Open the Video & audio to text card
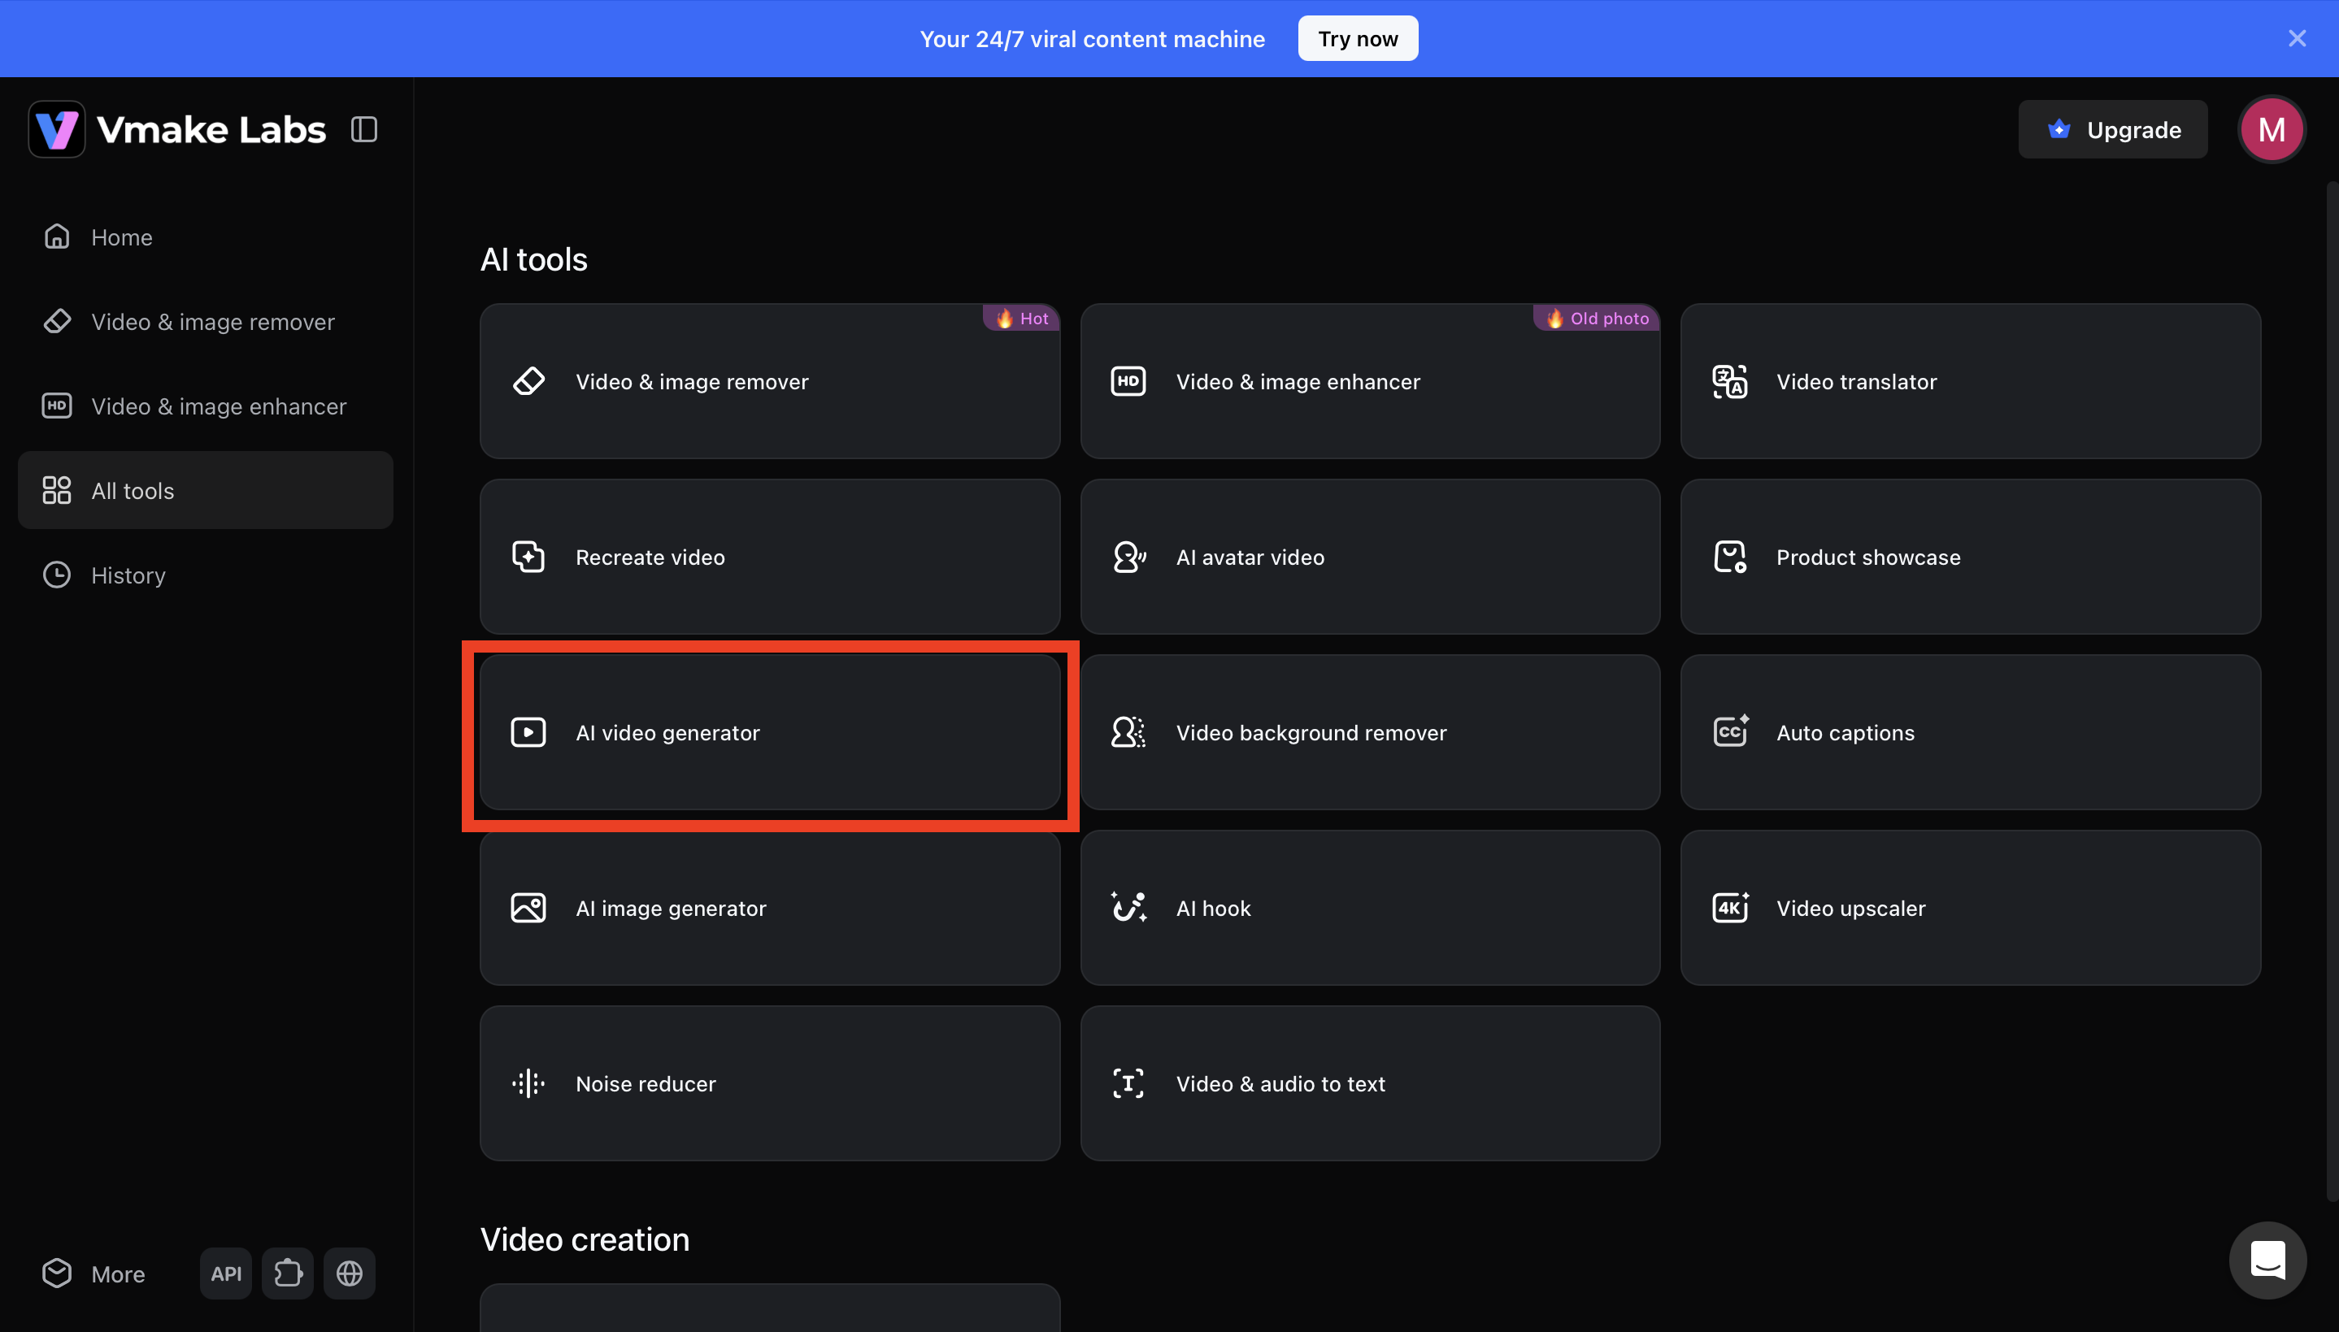 [1370, 1084]
